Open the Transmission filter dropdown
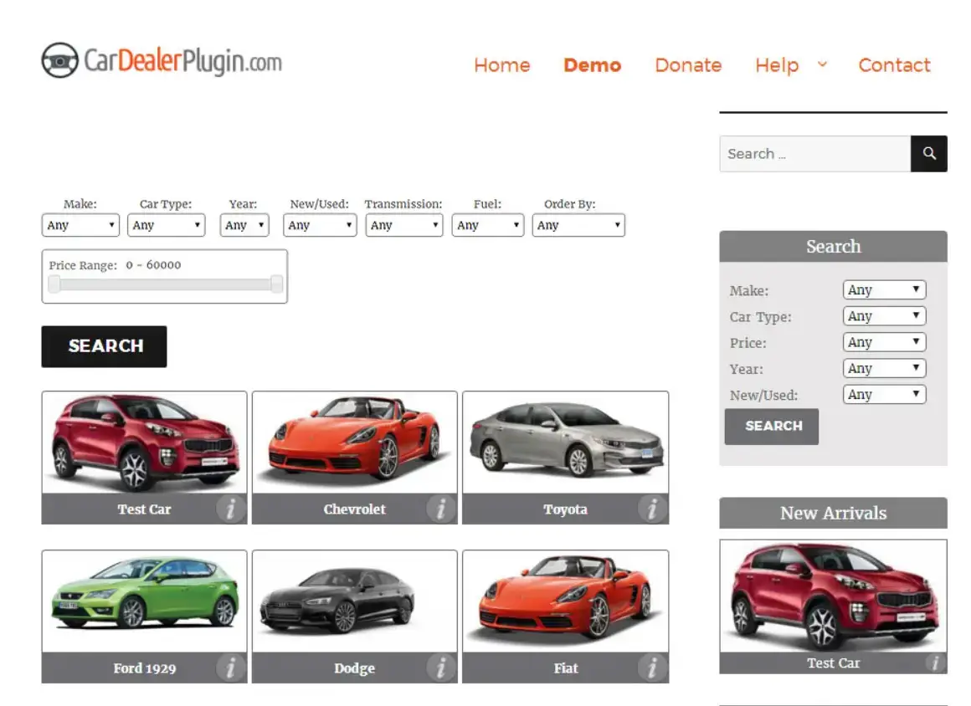The height and width of the screenshot is (706, 971). (403, 224)
